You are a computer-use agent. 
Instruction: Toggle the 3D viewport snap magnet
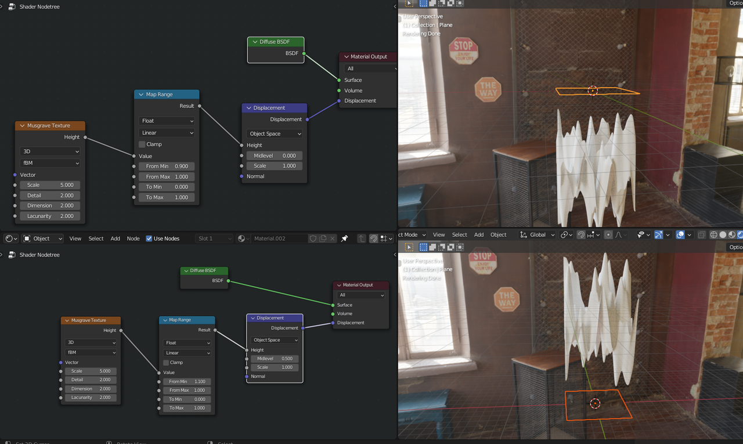(x=581, y=234)
